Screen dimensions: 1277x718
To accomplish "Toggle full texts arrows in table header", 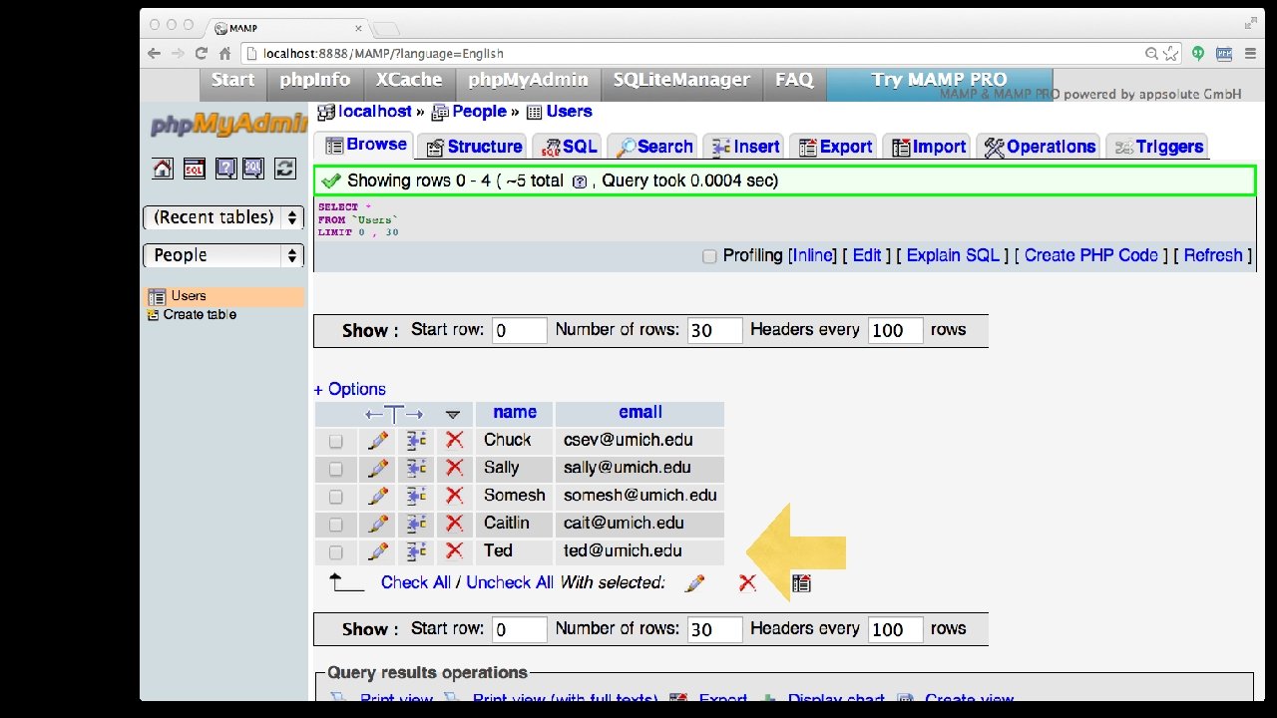I will click(x=394, y=414).
